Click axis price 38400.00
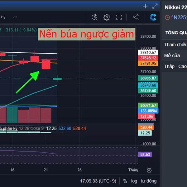Image resolution: width=187 pixels, height=187 pixels. coord(148,36)
